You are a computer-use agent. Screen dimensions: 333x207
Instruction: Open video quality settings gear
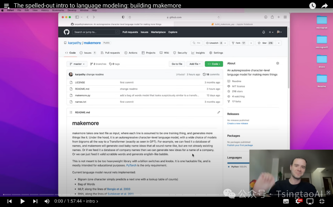pyautogui.click(x=298, y=201)
